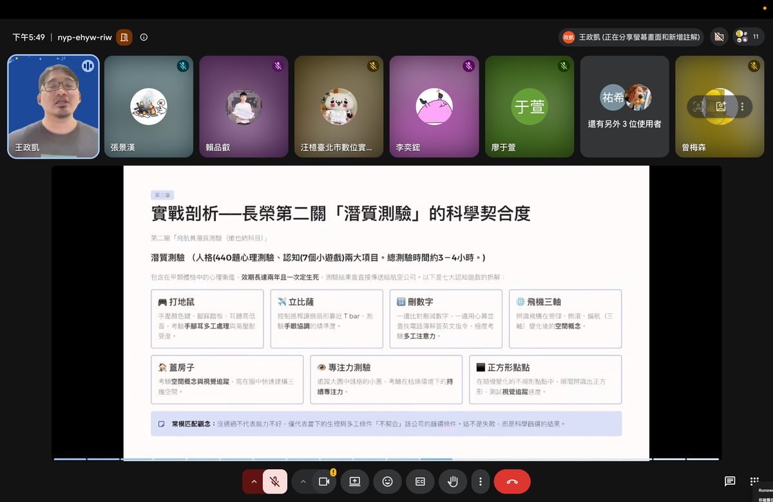Open the 還有另外 3 位使用者 tile
This screenshot has width=773, height=502.
(624, 107)
